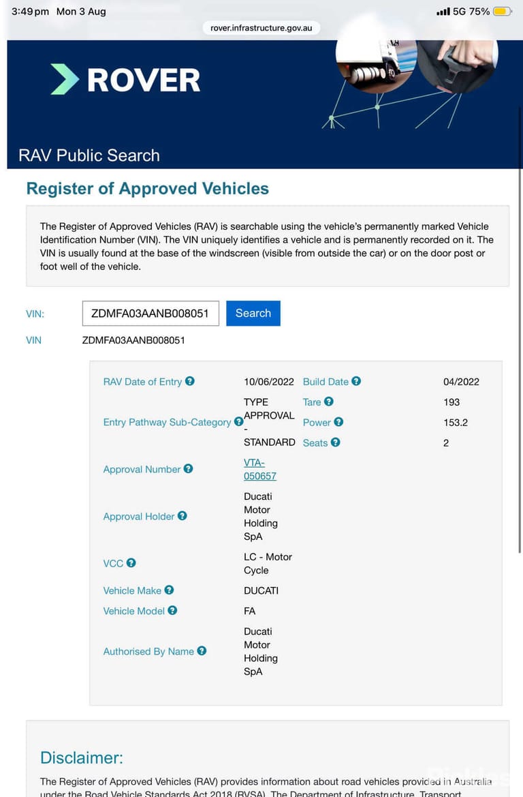Click the help icon beside Power
Screen dimensions: 523x797
[338, 422]
